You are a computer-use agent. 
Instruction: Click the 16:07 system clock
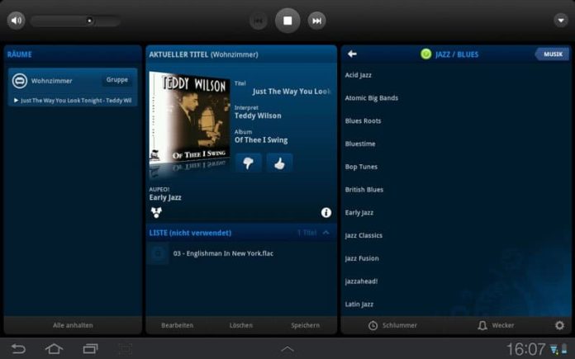click(x=526, y=349)
